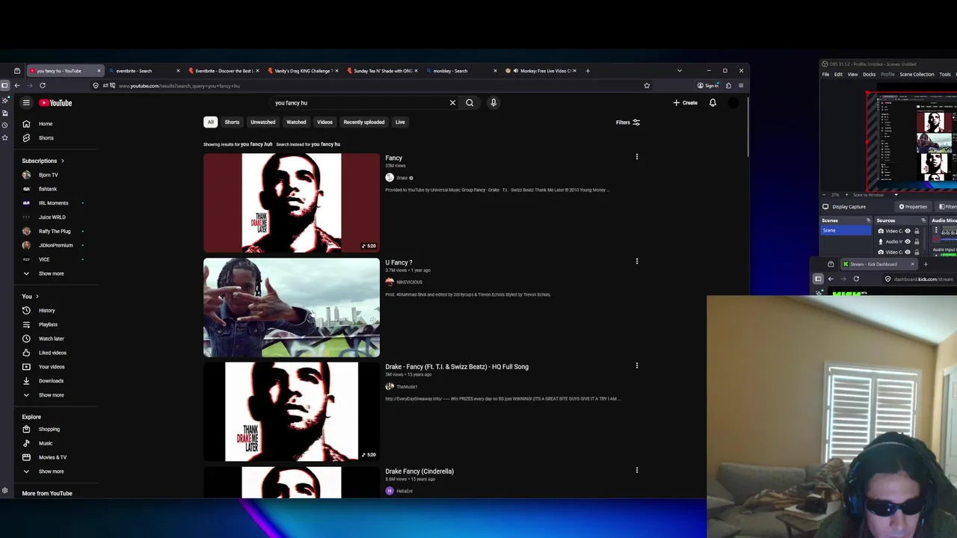Select the Recently uploaded filter chip

pos(364,122)
